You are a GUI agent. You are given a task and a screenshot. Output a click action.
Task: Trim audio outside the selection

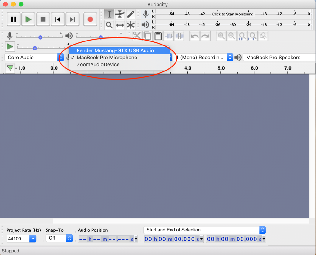[x=169, y=36]
